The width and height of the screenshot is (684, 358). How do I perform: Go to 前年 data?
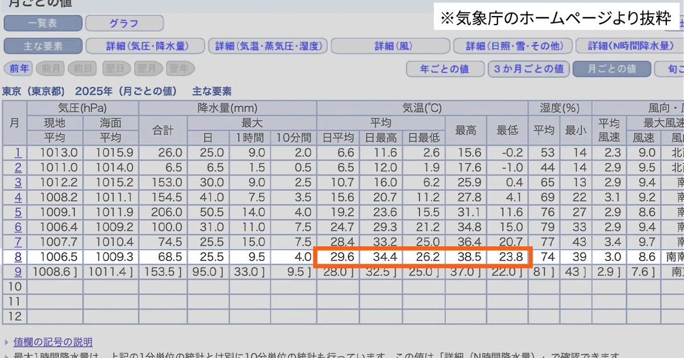19,69
